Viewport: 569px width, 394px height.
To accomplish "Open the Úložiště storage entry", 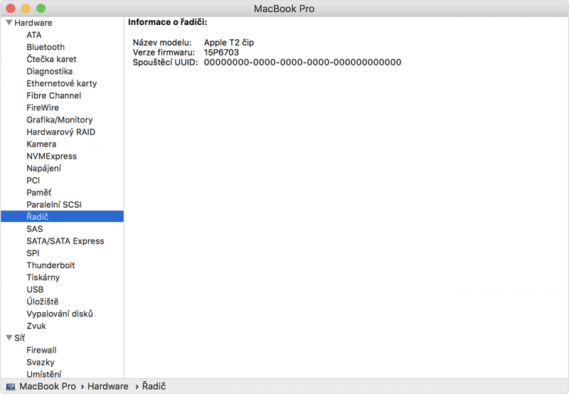I will [x=43, y=302].
